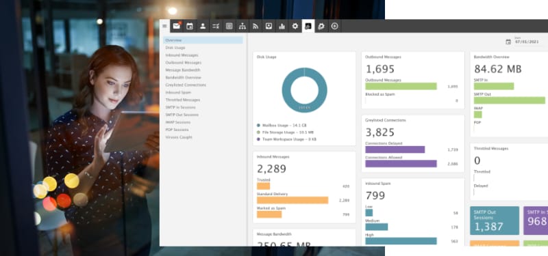548x256 pixels.
Task: Open the Contacts person icon
Action: (203, 26)
